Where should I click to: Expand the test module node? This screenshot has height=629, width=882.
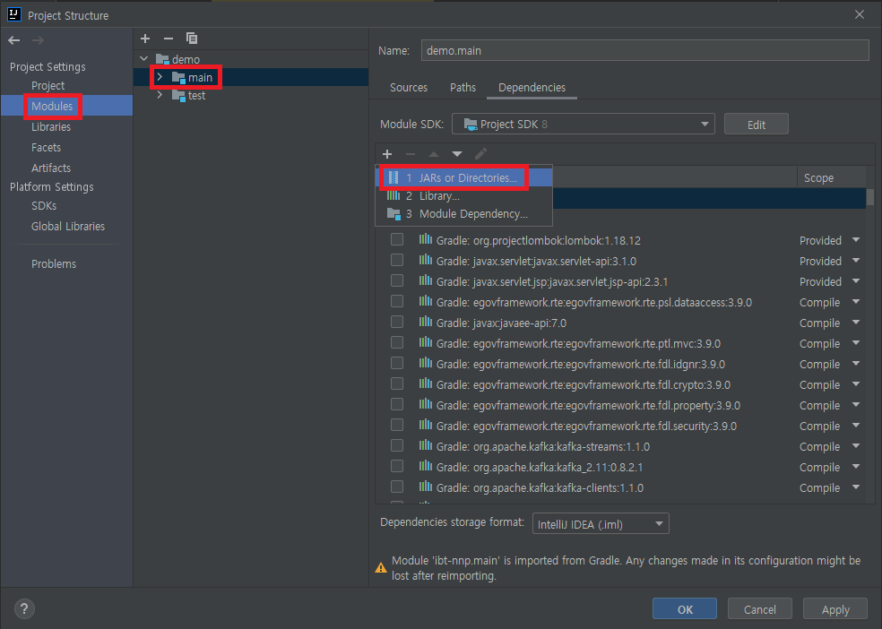click(x=160, y=95)
